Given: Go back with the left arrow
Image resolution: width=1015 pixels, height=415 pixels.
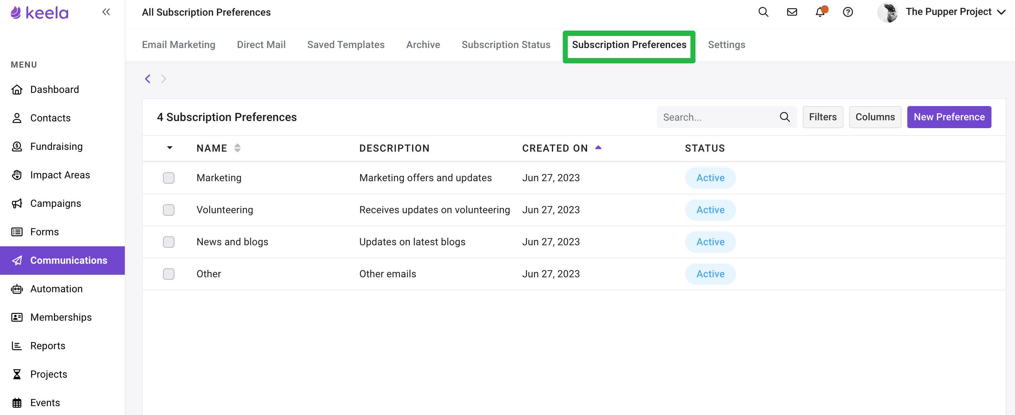Looking at the screenshot, I should (x=148, y=79).
